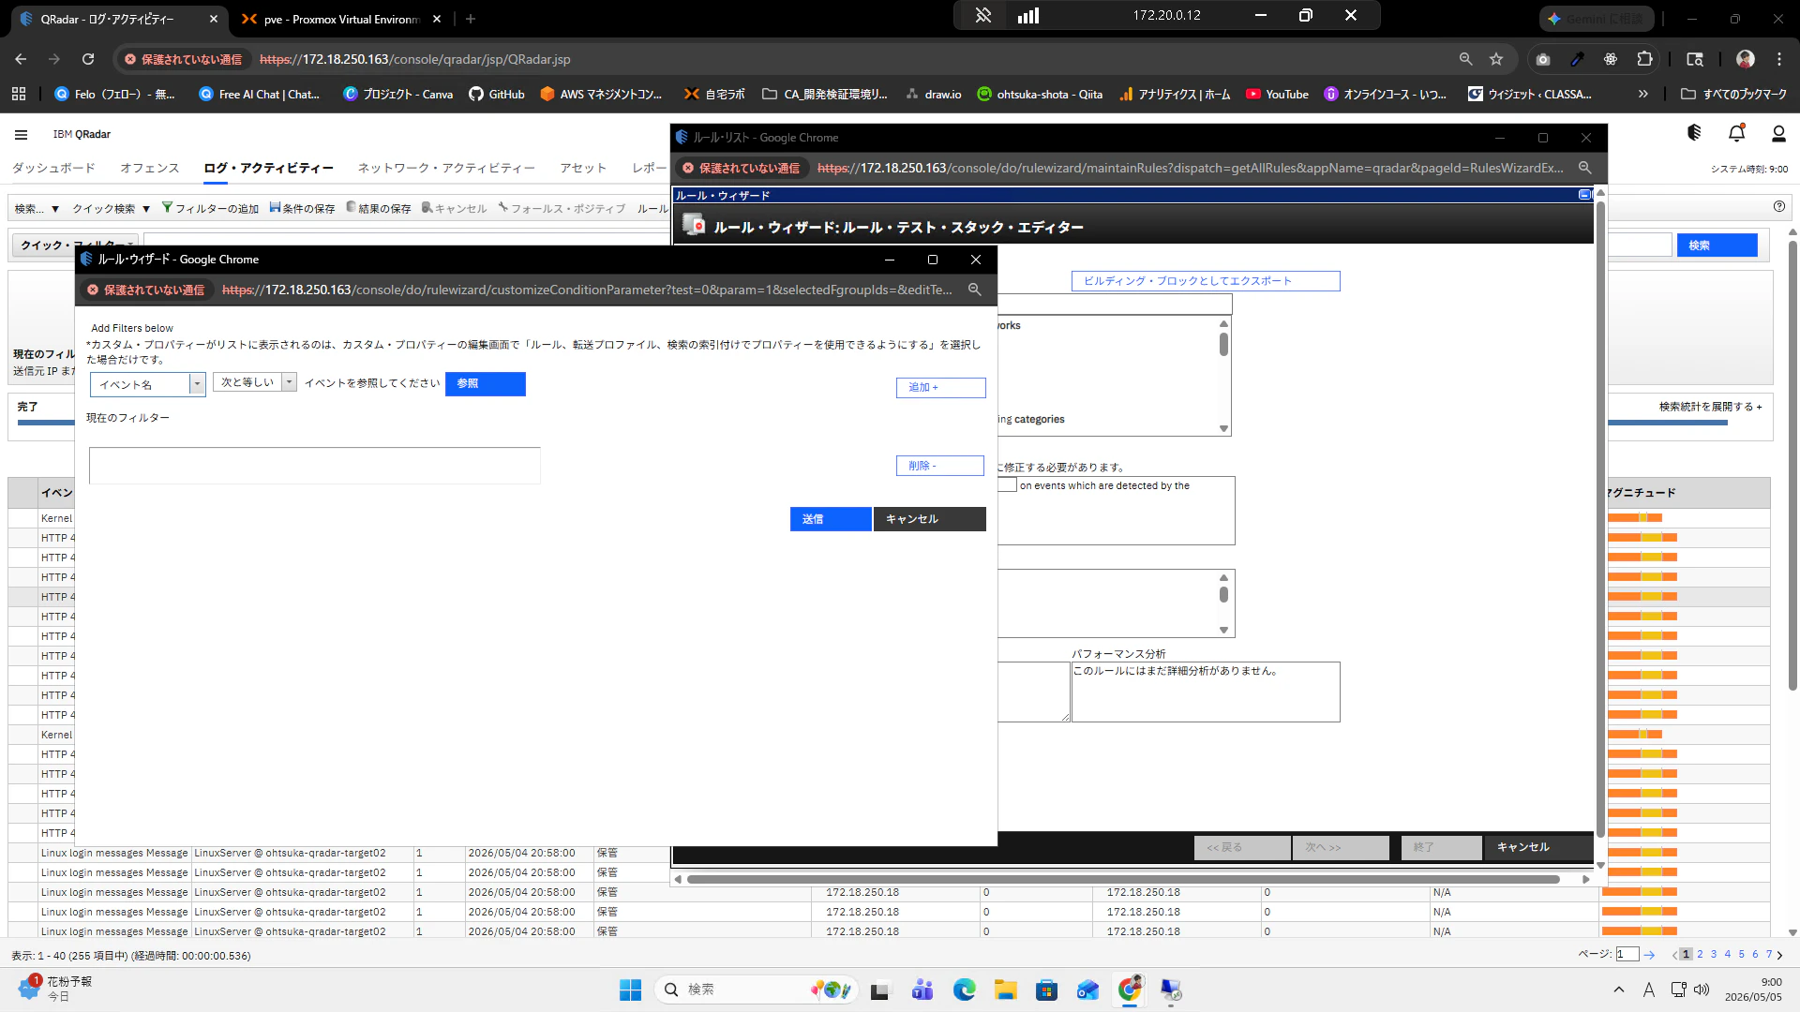Click the blue 検索 button in QRadar
This screenshot has width=1800, height=1012.
1717,246
